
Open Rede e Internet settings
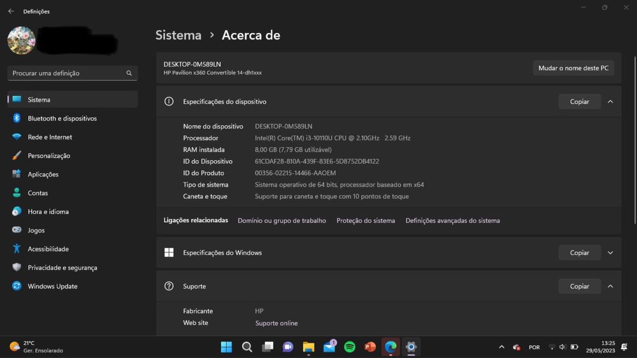tap(73, 137)
